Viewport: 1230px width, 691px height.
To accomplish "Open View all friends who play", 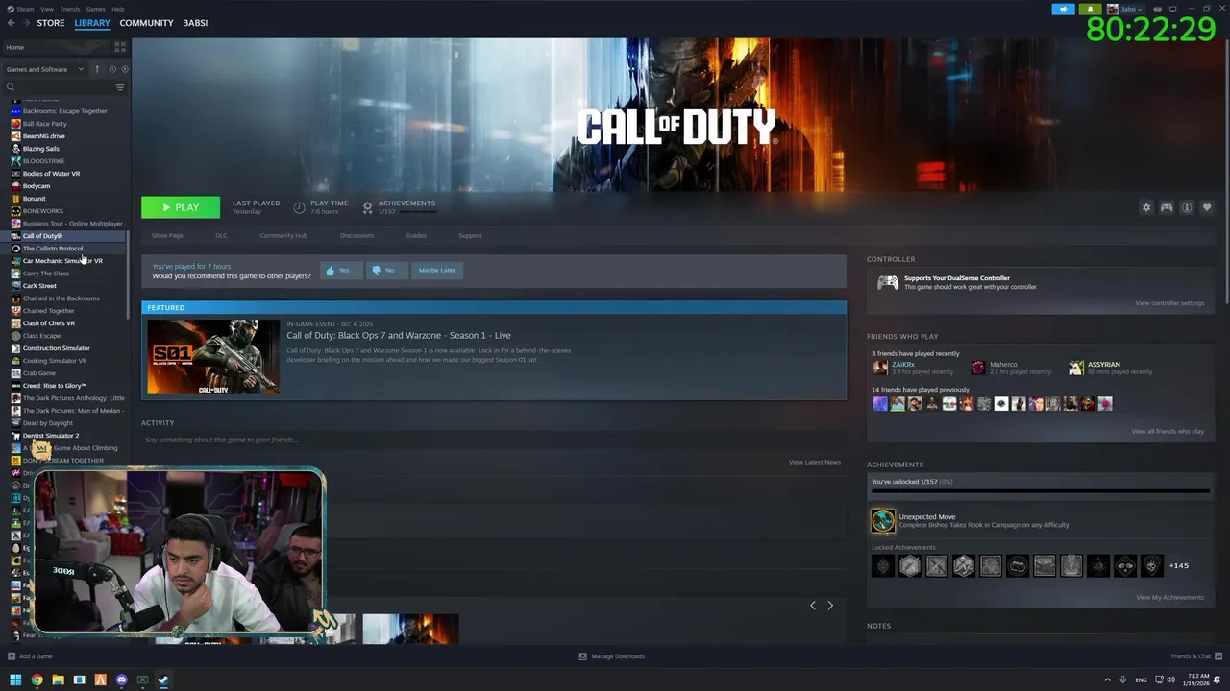I will click(1168, 431).
